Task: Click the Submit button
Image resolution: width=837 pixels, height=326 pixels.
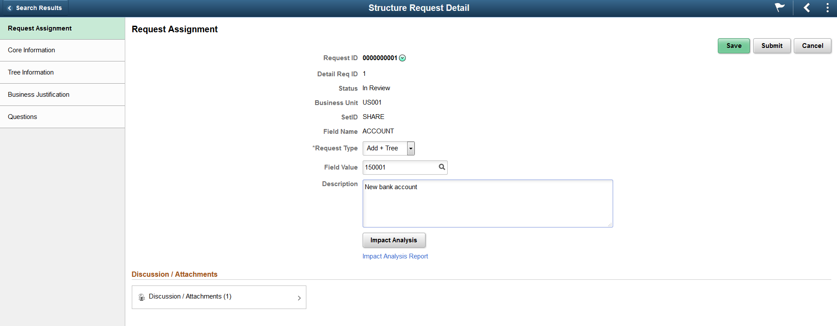Action: [x=772, y=46]
